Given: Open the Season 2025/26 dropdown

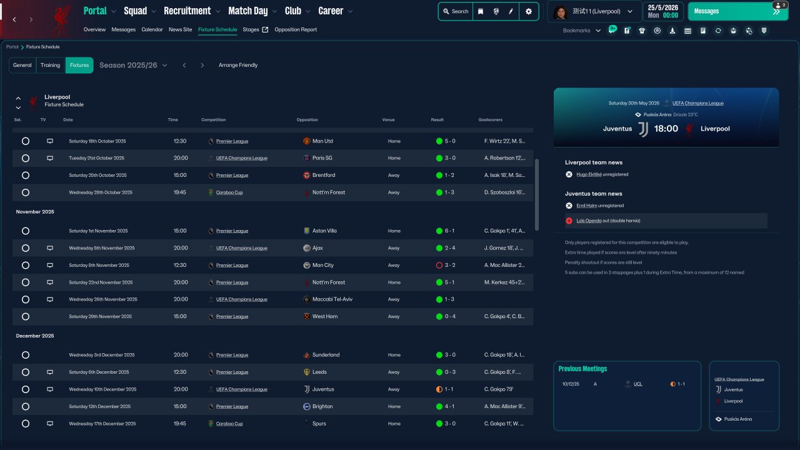Looking at the screenshot, I should point(133,65).
